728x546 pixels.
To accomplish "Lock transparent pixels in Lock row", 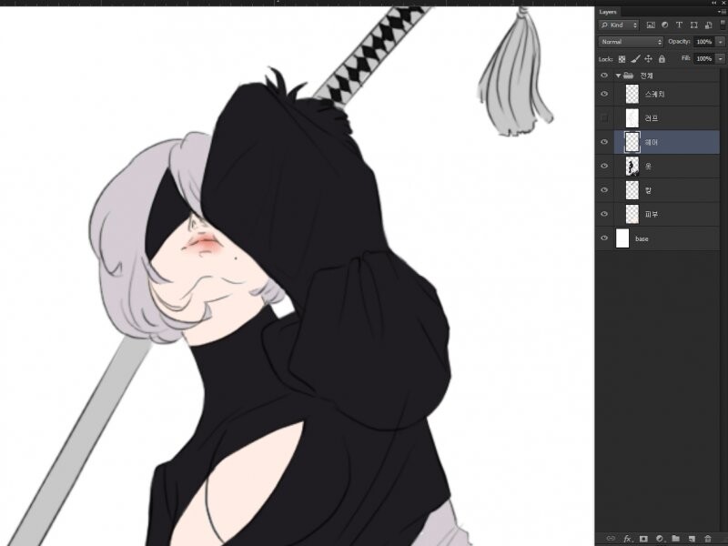I will tap(622, 58).
